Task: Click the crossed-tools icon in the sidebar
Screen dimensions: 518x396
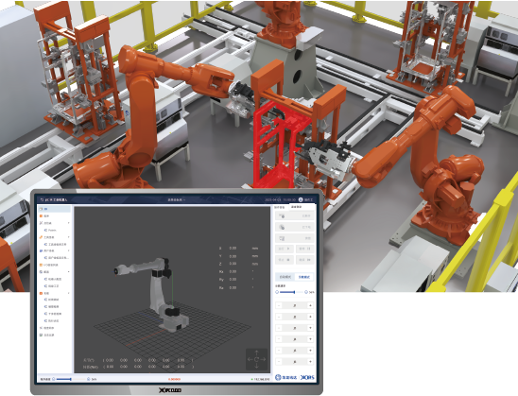Action: tap(41, 223)
